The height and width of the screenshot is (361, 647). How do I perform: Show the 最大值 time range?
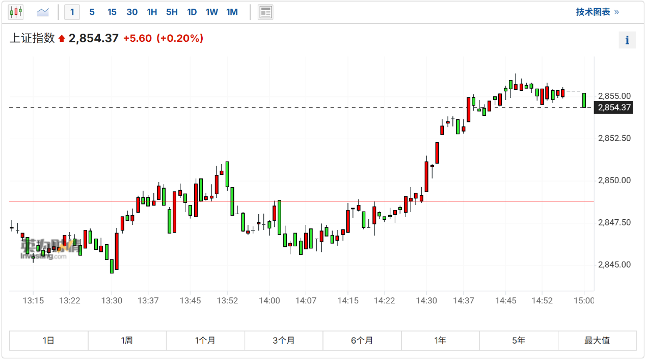[x=597, y=341]
